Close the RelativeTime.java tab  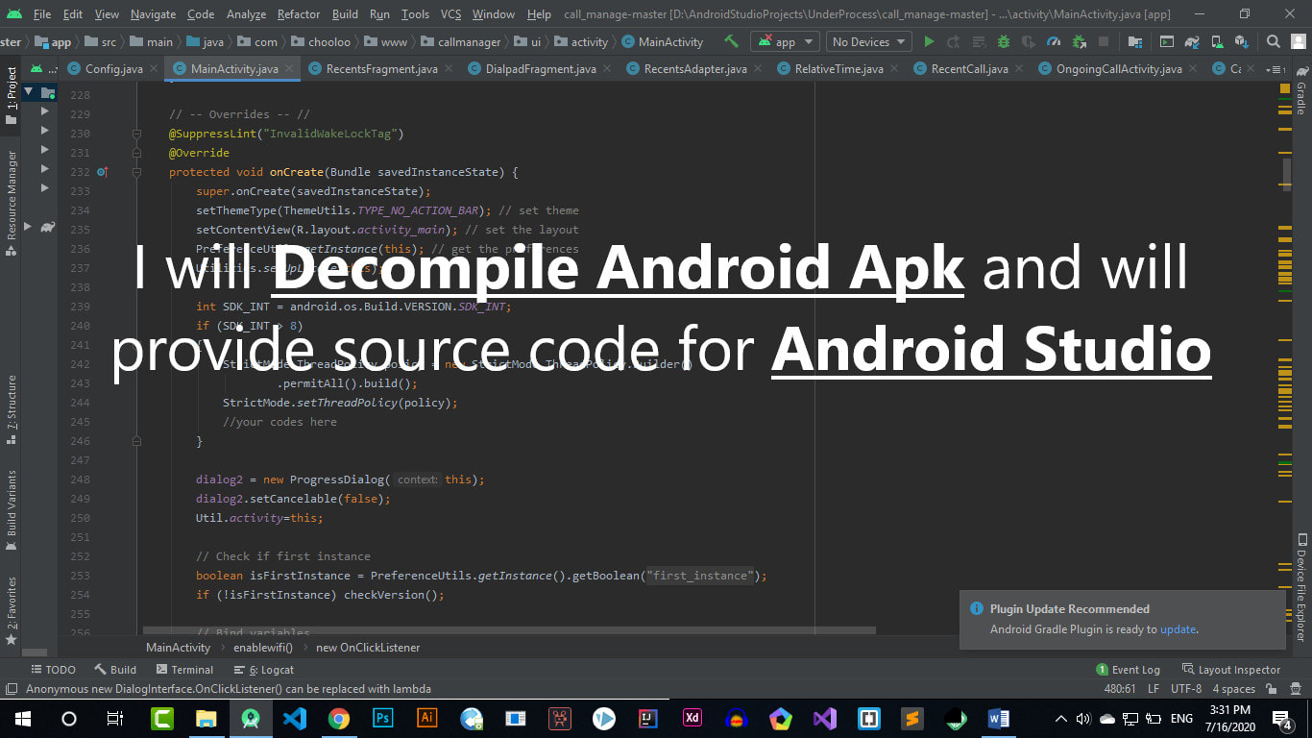coord(894,69)
